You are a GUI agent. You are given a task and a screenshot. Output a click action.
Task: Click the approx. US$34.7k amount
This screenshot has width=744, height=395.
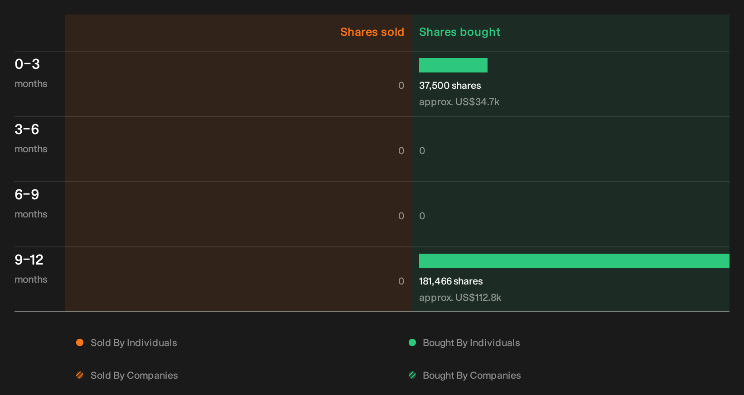pos(459,102)
